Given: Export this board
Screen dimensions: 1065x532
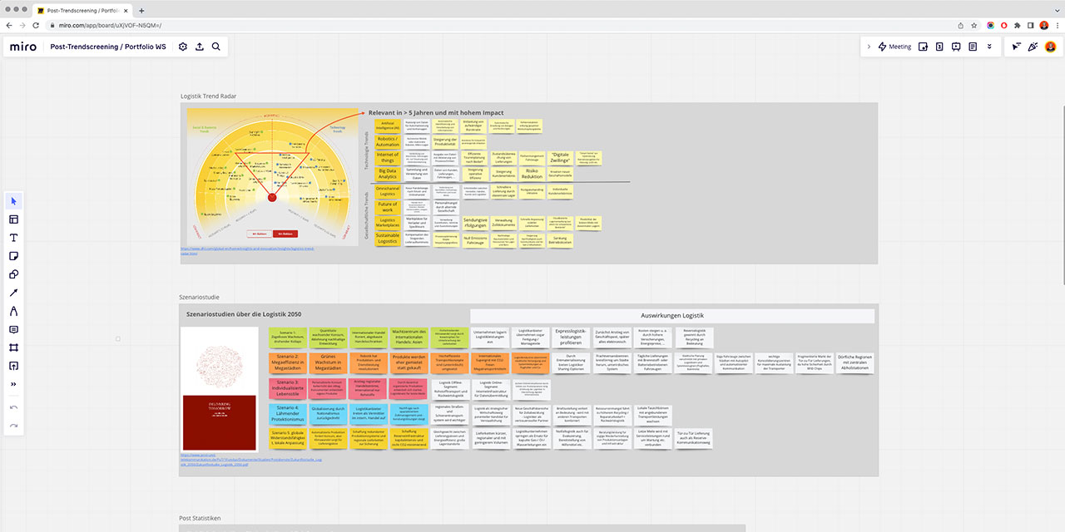Looking at the screenshot, I should click(x=200, y=47).
